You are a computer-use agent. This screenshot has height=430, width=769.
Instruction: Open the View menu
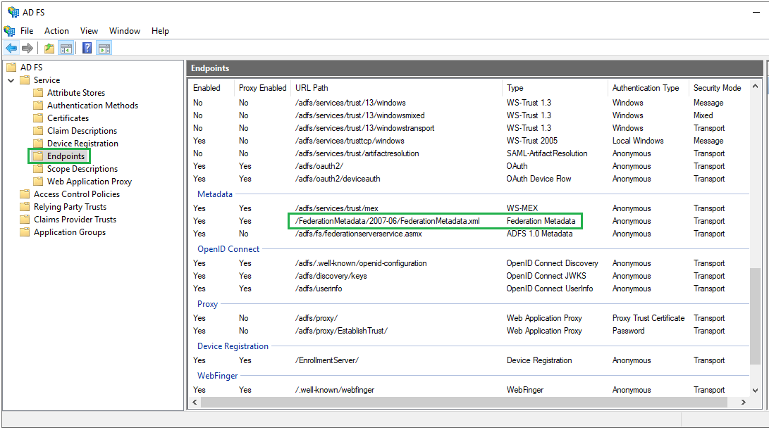(x=89, y=31)
